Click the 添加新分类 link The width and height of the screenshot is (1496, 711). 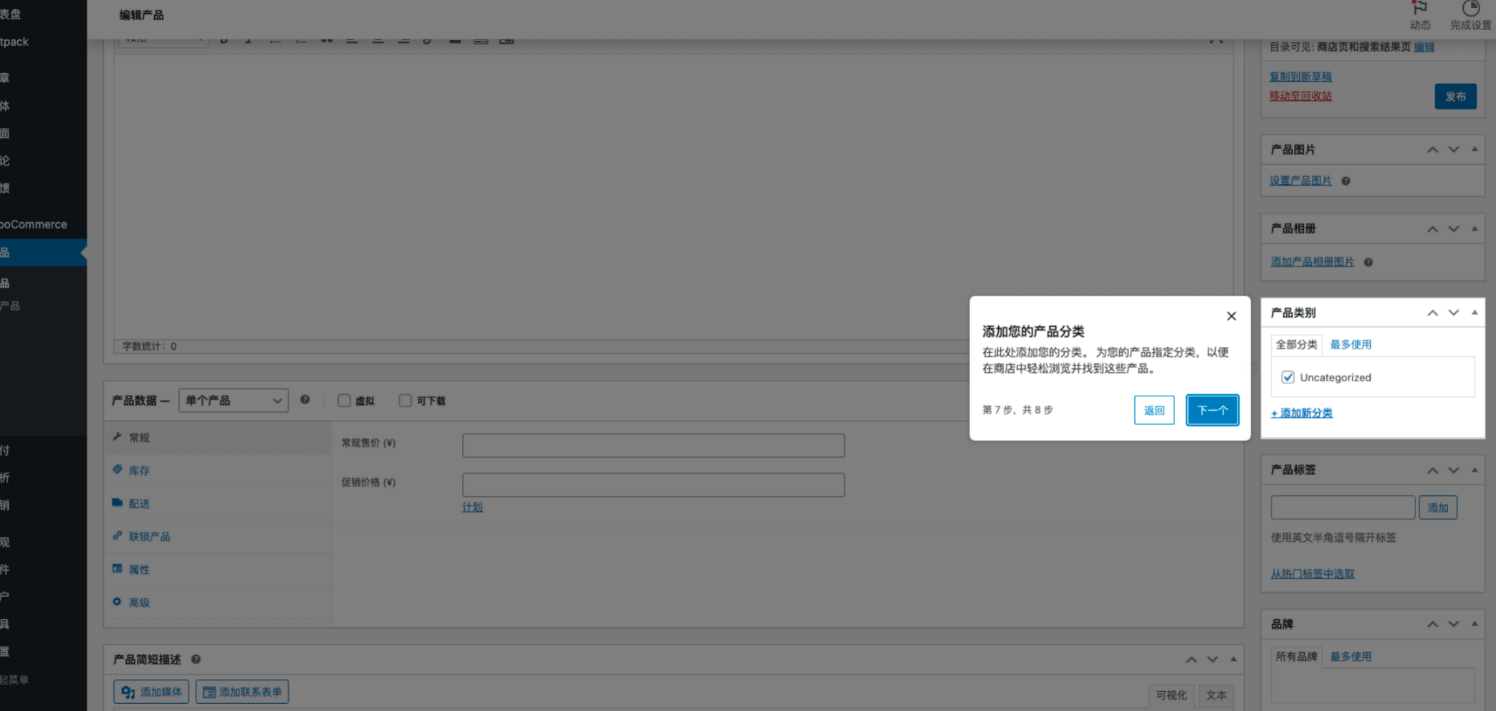1302,413
